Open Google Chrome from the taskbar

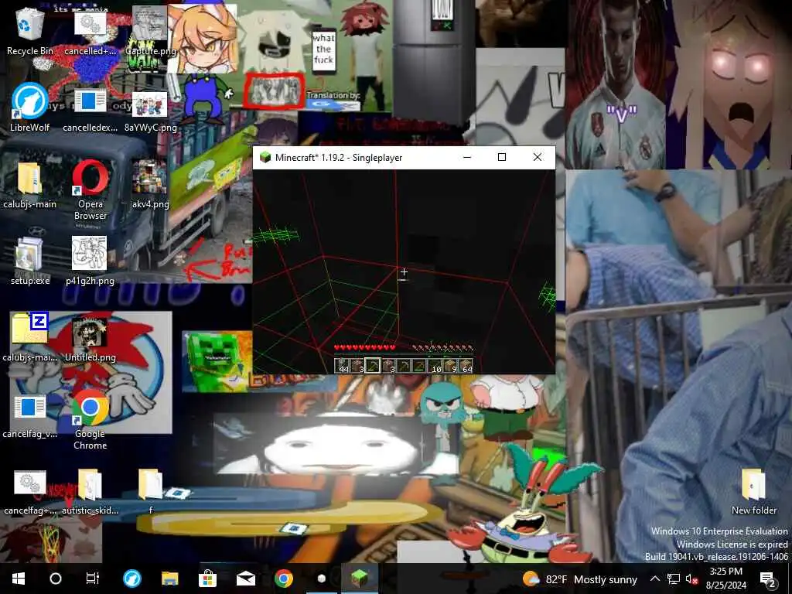283,579
